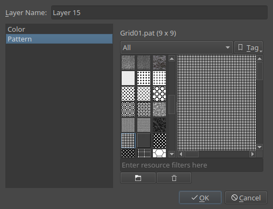This screenshot has height=209, width=273.
Task: Click preview vertical scroll down arrow
Action: pyautogui.click(x=260, y=147)
